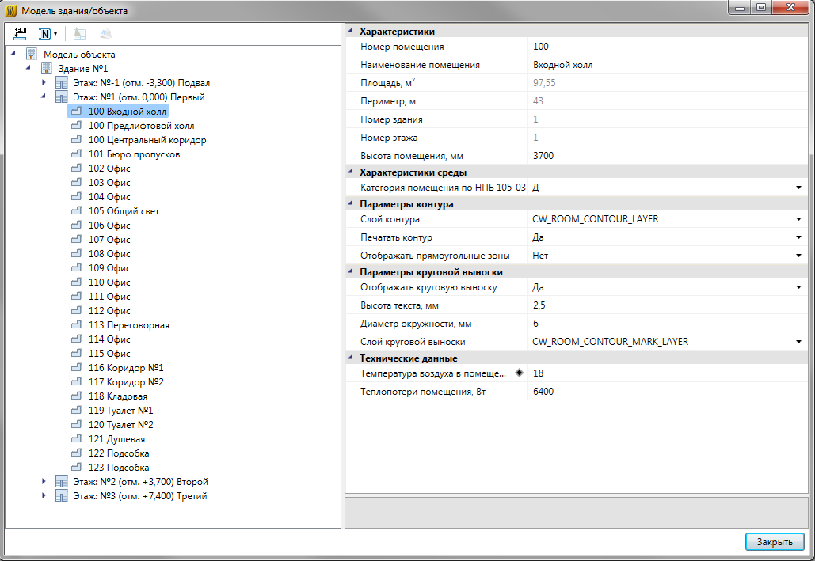Viewport: 815px width, 561px height.
Task: Open the Печатать контур dropdown
Action: click(x=798, y=237)
